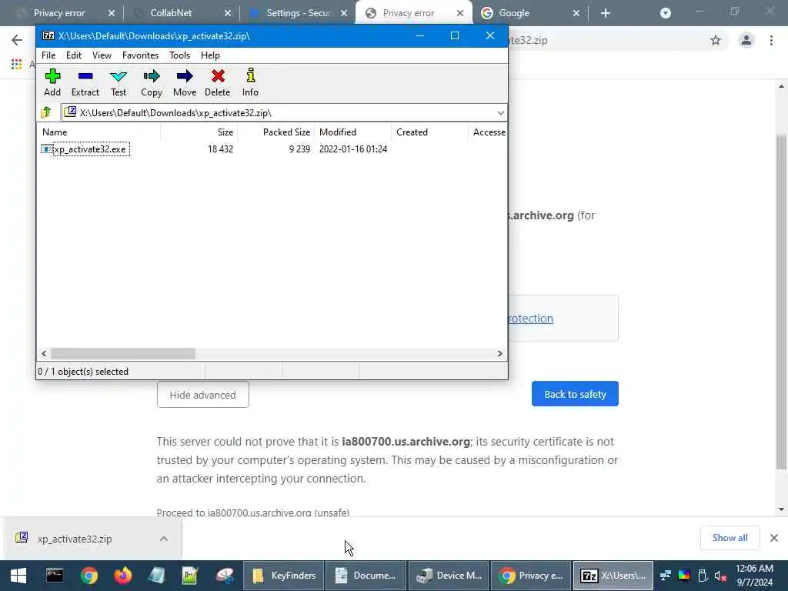Viewport: 788px width, 591px height.
Task: Click the USB safely remove tray icon
Action: pos(703,576)
